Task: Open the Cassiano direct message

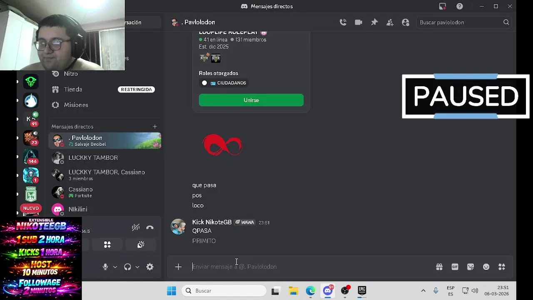Action: coord(105,192)
